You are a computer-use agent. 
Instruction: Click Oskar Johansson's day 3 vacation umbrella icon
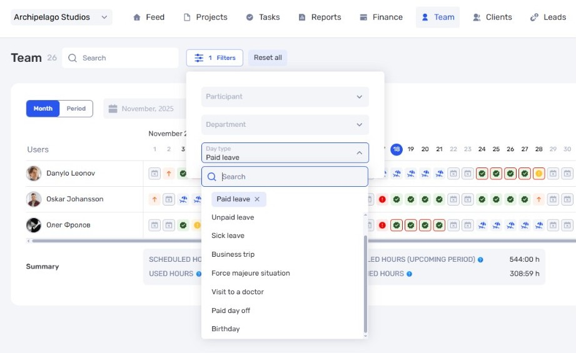pyautogui.click(x=183, y=199)
